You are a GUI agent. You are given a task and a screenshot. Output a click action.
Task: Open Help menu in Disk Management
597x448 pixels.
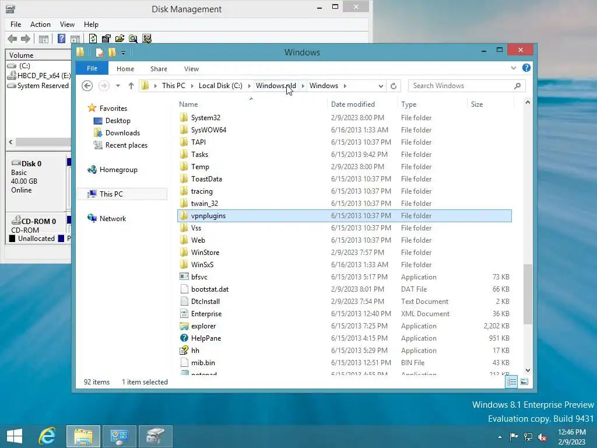[91, 24]
